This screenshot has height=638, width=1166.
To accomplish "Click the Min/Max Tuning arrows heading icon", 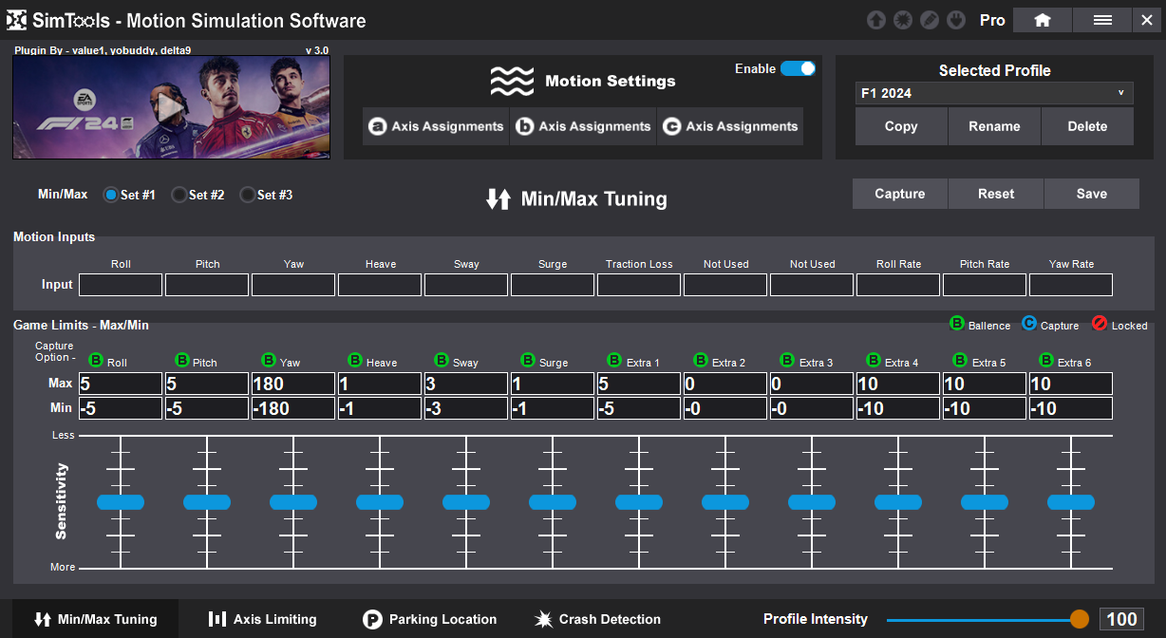I will (x=498, y=199).
